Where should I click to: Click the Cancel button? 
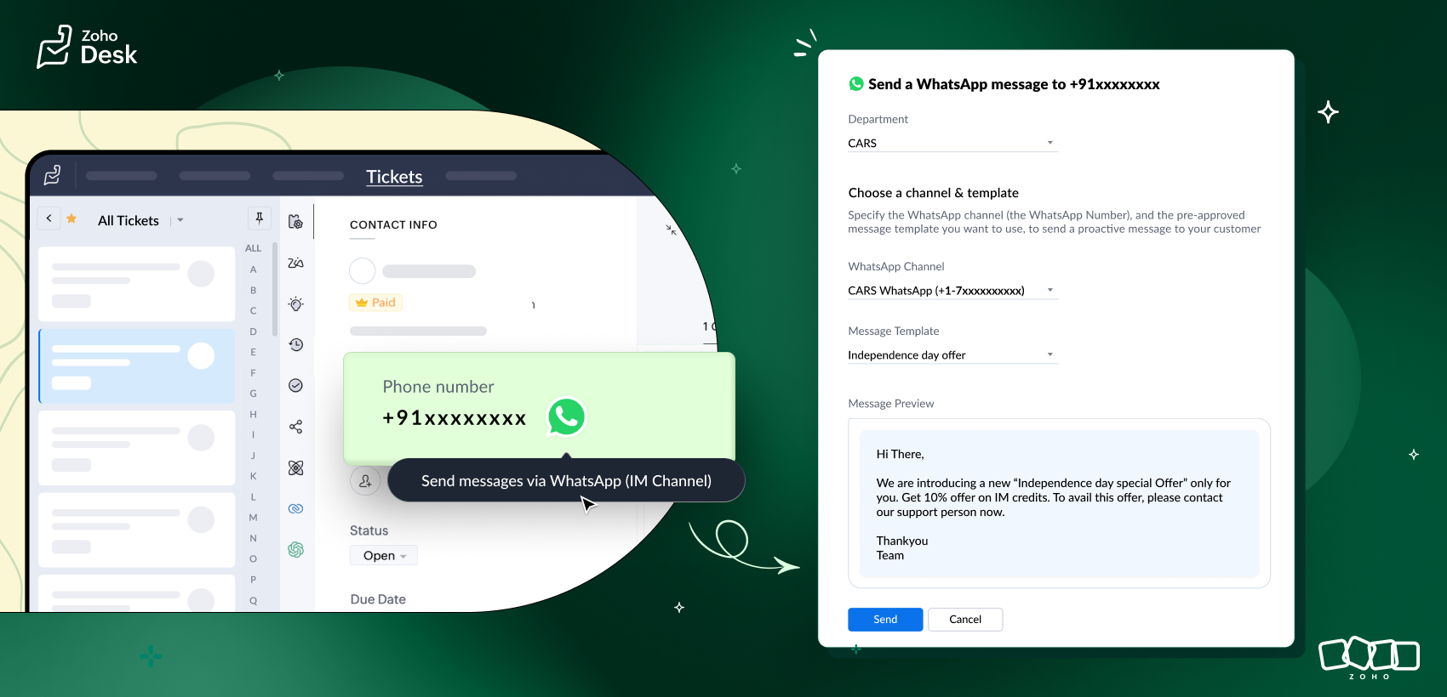pos(965,620)
